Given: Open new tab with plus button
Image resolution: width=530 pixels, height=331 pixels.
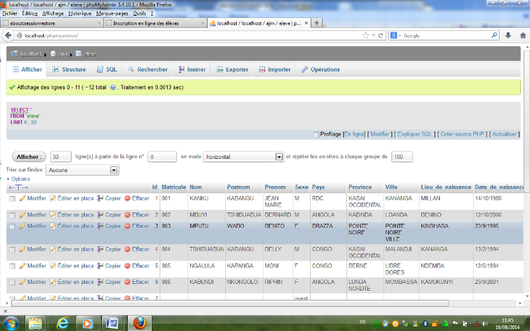Looking at the screenshot, I should (317, 23).
